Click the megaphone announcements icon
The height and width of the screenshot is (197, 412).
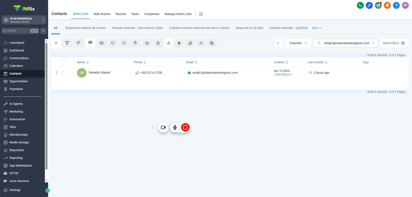tap(378, 5)
